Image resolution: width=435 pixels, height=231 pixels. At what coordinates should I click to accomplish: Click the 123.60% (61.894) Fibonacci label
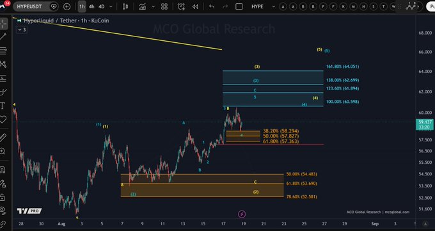pos(342,88)
